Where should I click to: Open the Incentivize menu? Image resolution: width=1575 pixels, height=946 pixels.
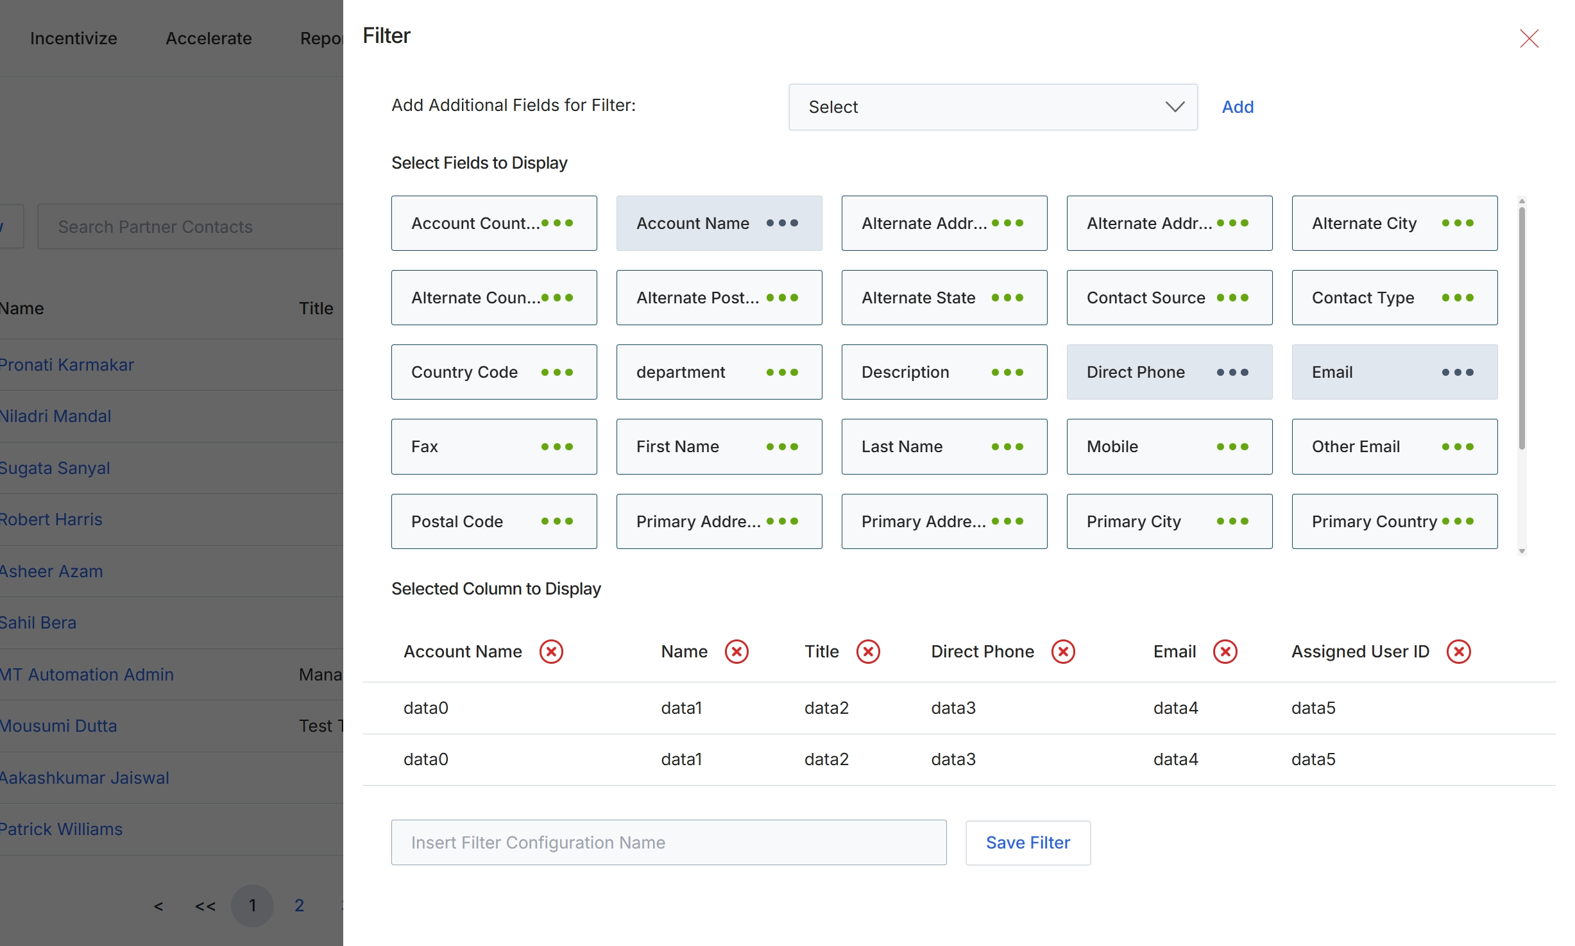pos(73,38)
